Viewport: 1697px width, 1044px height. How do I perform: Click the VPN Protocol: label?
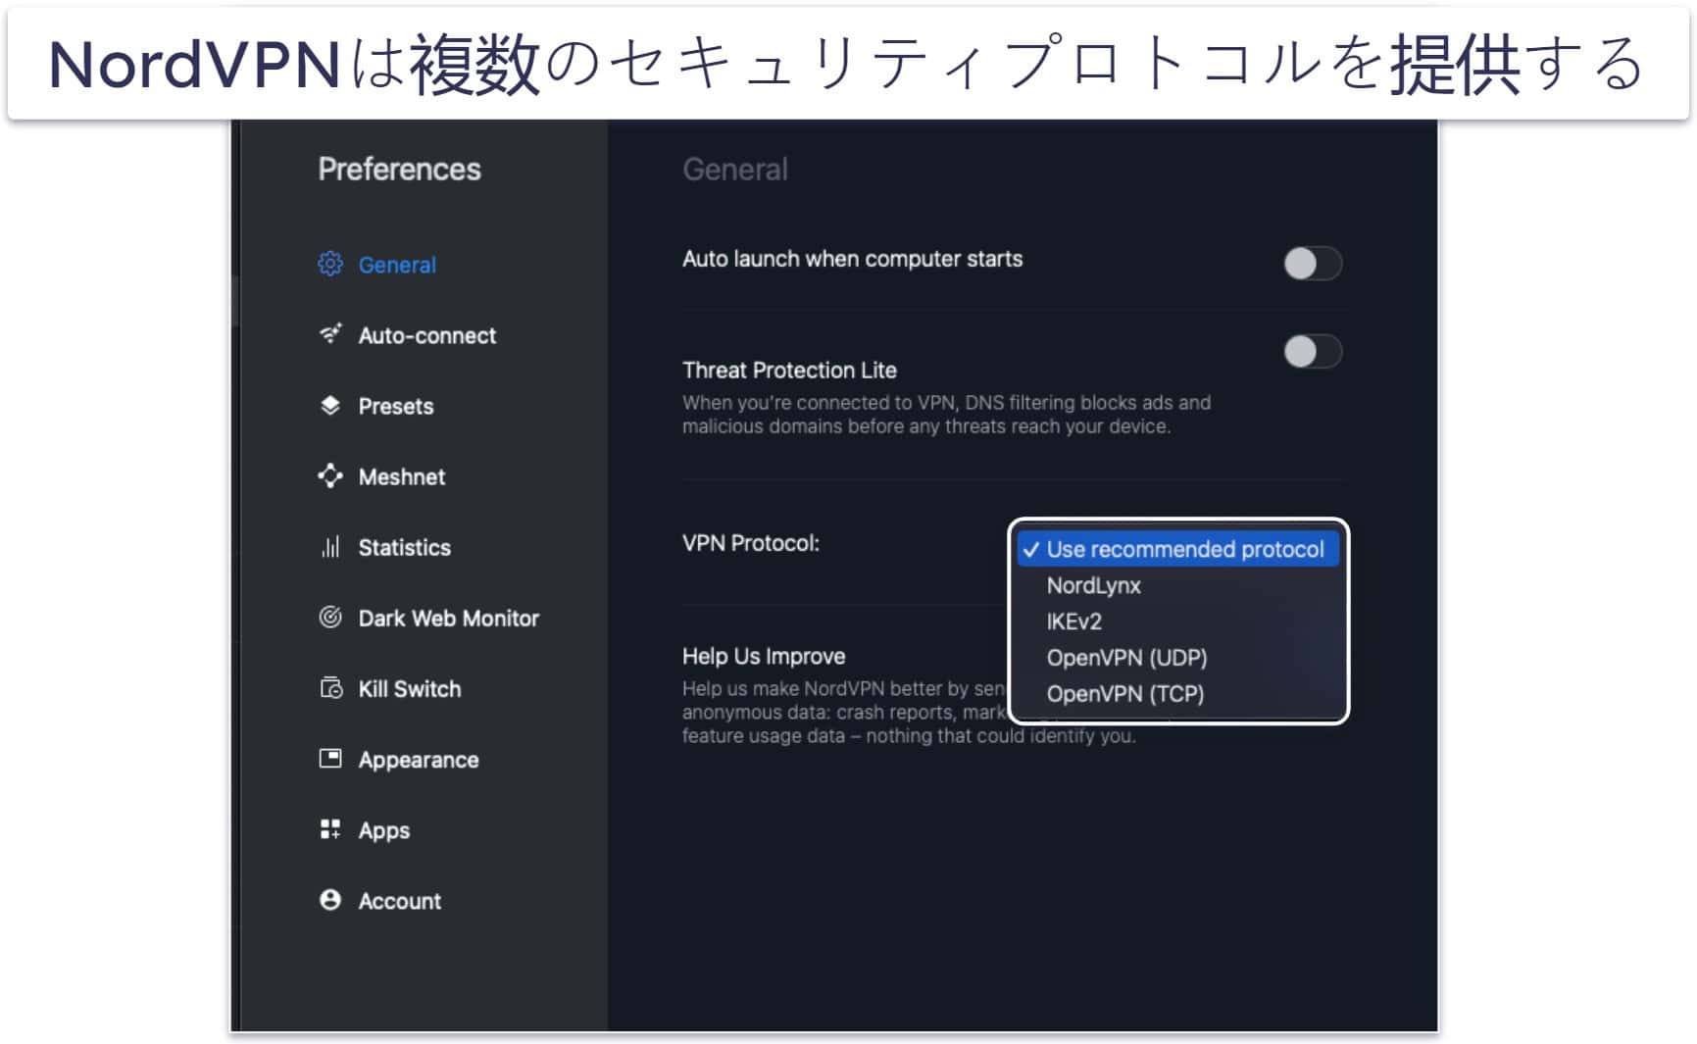750,543
